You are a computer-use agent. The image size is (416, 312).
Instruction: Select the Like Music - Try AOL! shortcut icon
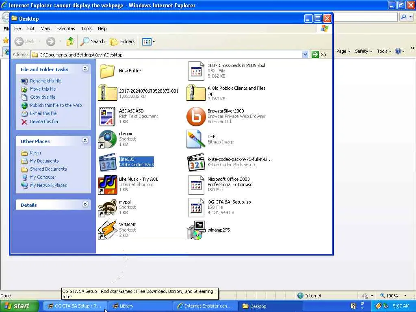(x=107, y=185)
